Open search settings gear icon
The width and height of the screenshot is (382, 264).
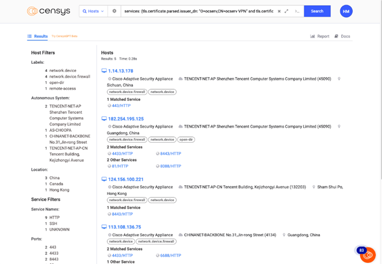tap(114, 11)
